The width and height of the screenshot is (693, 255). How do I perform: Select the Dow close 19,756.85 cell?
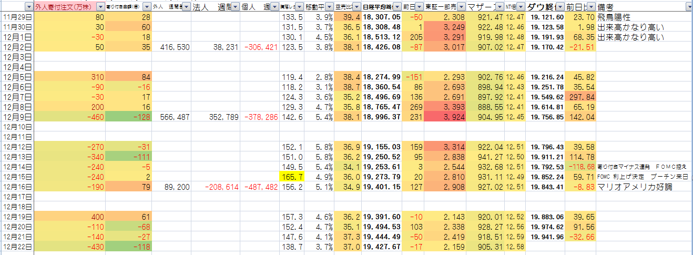coord(545,117)
